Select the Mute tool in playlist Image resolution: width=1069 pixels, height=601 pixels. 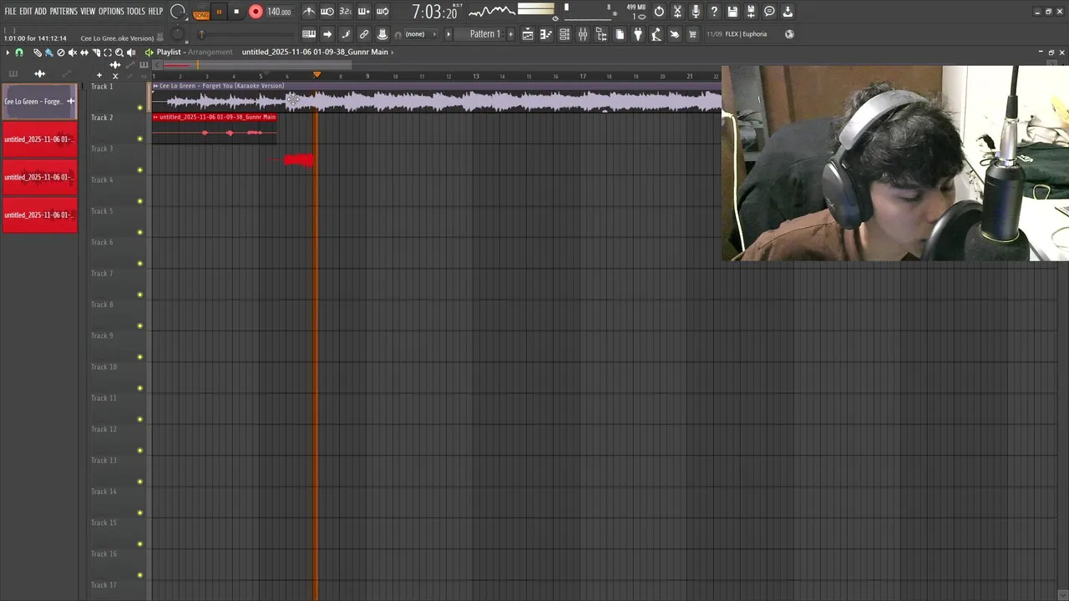pos(73,53)
